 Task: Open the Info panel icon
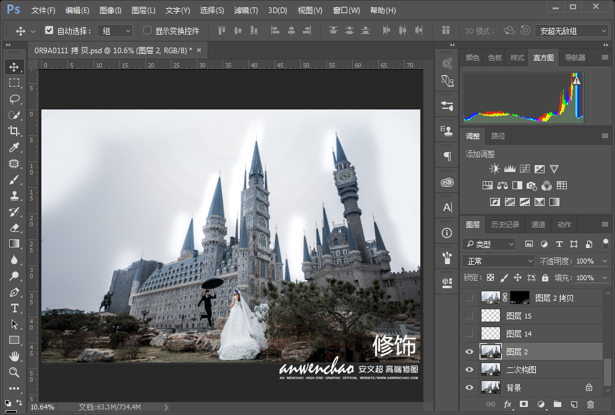pos(447,233)
